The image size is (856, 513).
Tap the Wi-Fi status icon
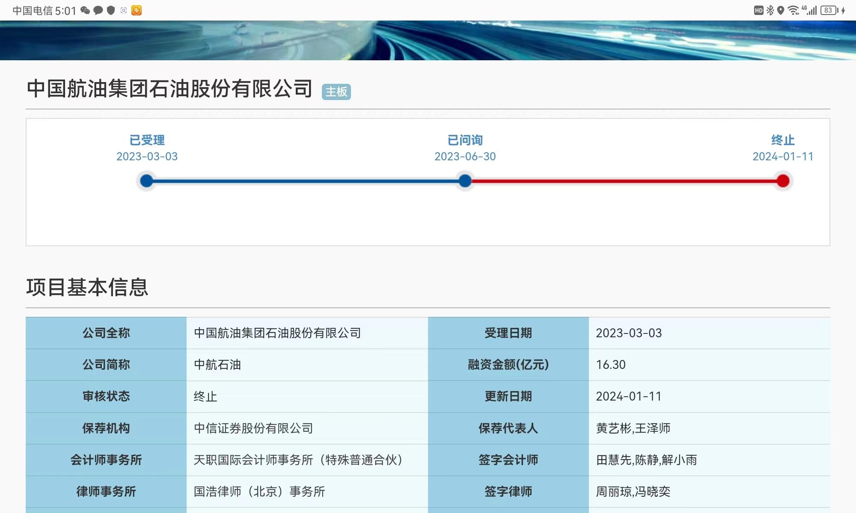(794, 10)
